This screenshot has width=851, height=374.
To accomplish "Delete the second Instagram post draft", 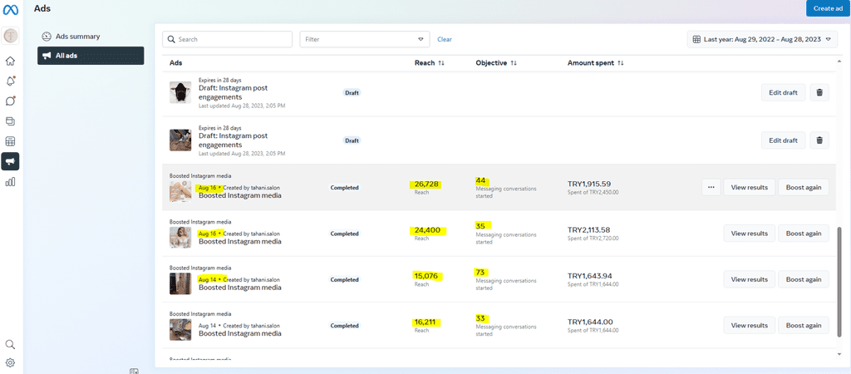I will (x=819, y=140).
